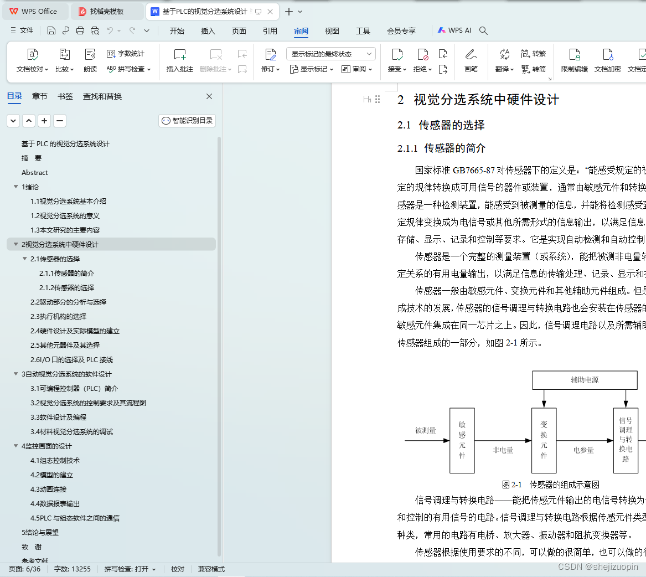Click the Save document icon
646x577 pixels.
pos(51,30)
